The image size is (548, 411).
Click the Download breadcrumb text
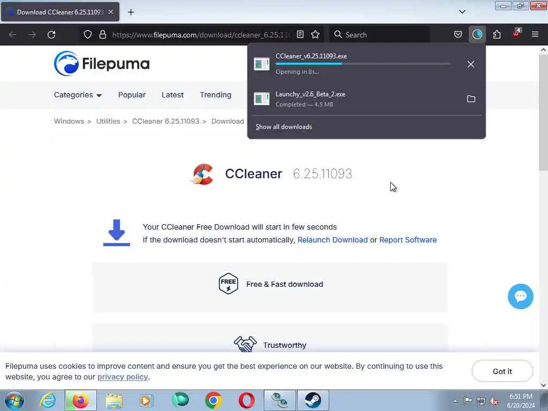point(227,121)
